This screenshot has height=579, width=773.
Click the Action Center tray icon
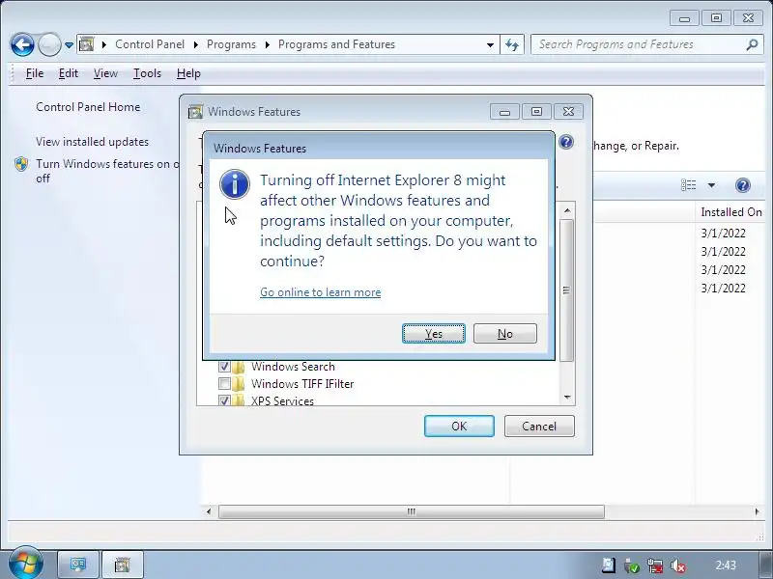click(x=609, y=565)
